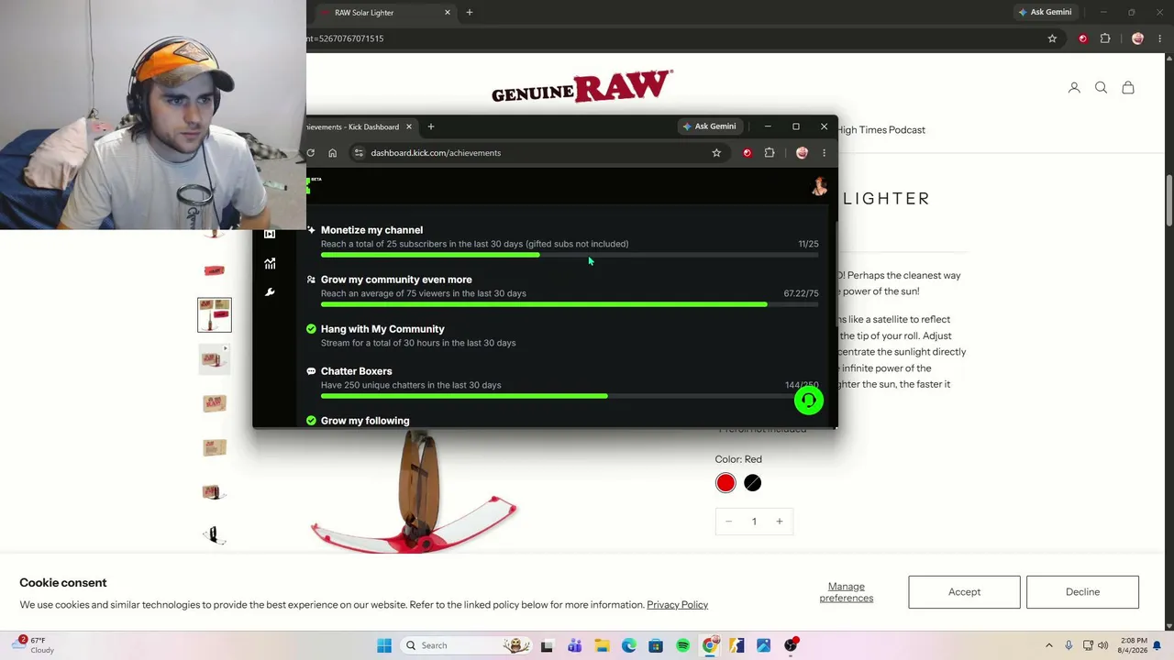Open the RAW site search magnifier
1174x660 pixels.
tap(1101, 88)
